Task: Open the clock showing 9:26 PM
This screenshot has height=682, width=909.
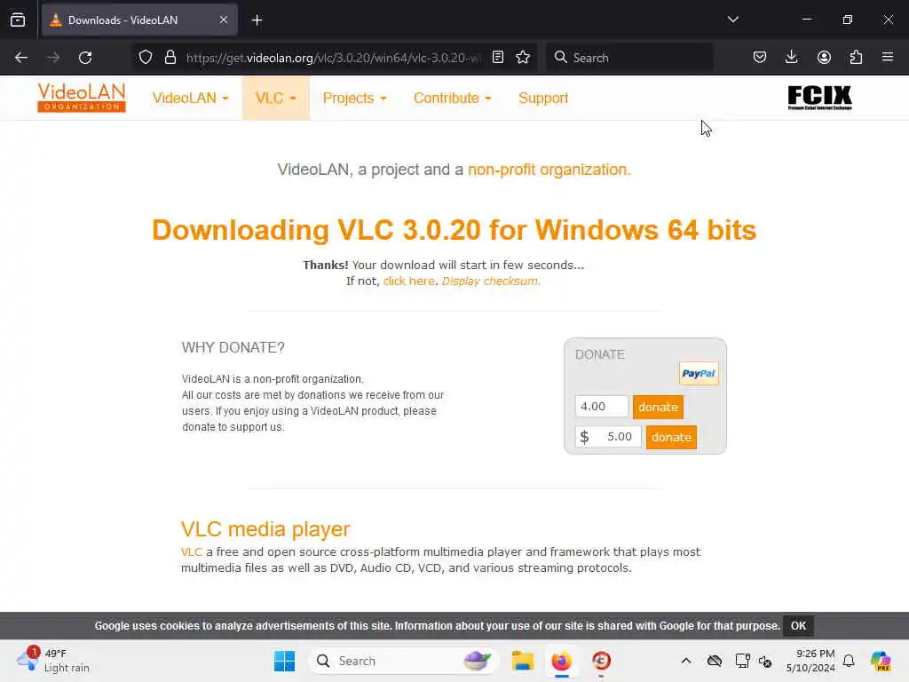Action: [x=810, y=661]
